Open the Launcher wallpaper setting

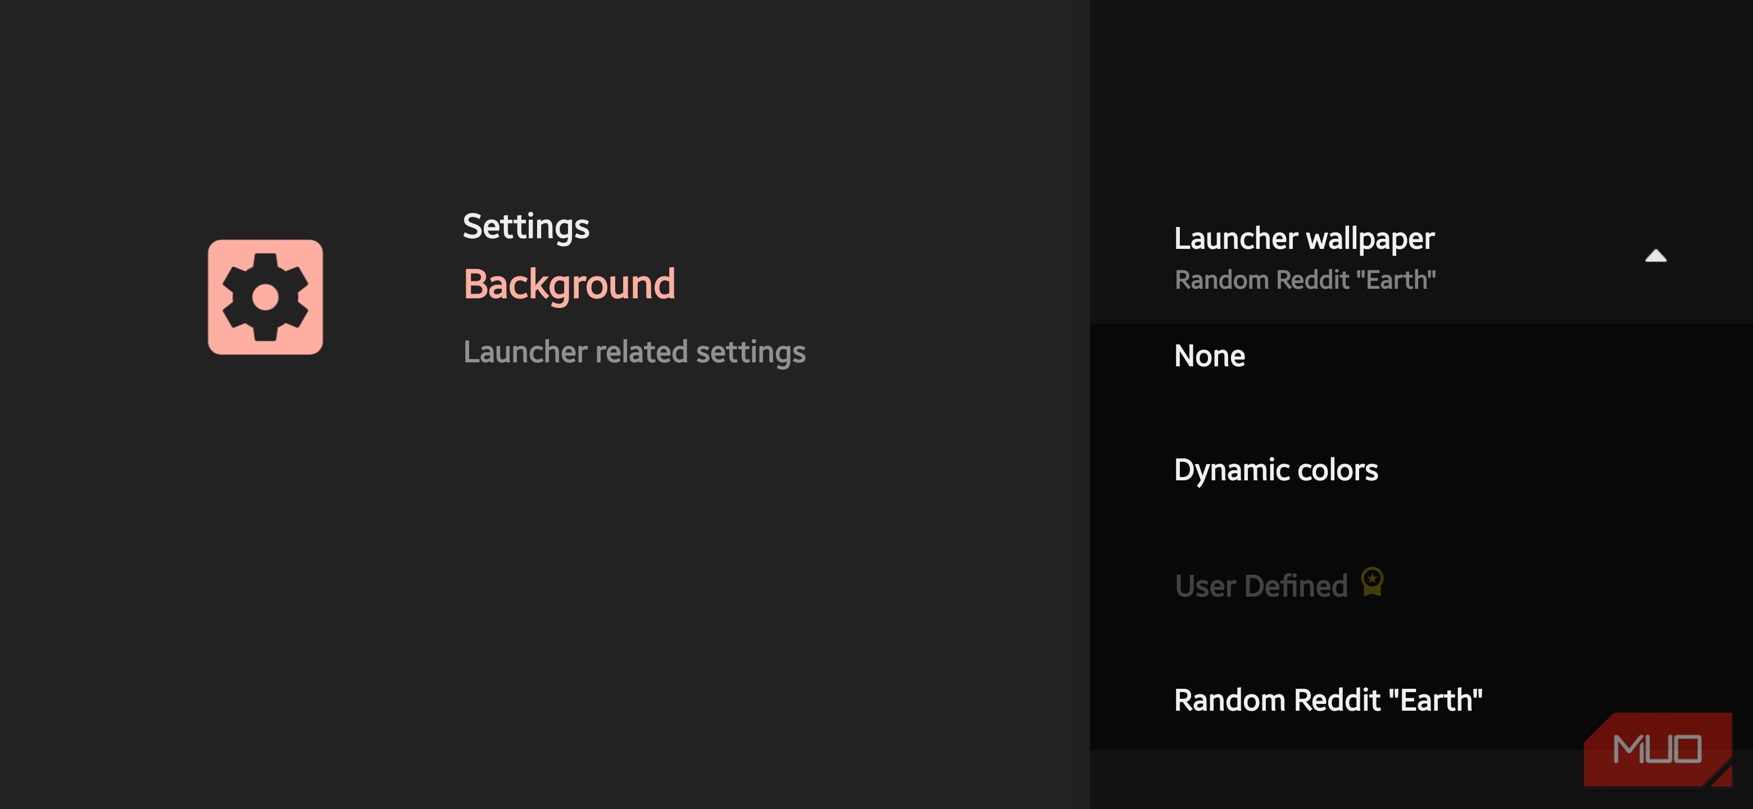click(x=1421, y=258)
